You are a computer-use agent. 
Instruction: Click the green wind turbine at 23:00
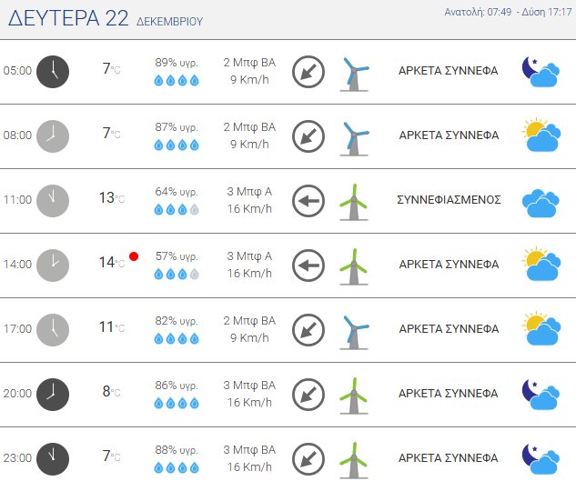click(x=354, y=458)
